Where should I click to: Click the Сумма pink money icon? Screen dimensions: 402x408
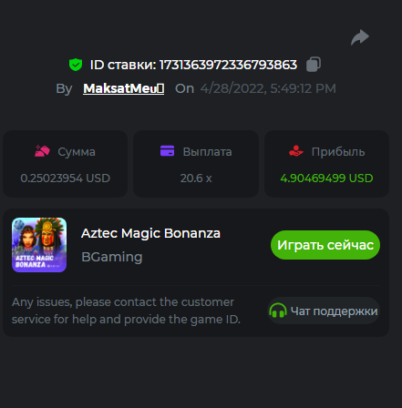(x=42, y=151)
